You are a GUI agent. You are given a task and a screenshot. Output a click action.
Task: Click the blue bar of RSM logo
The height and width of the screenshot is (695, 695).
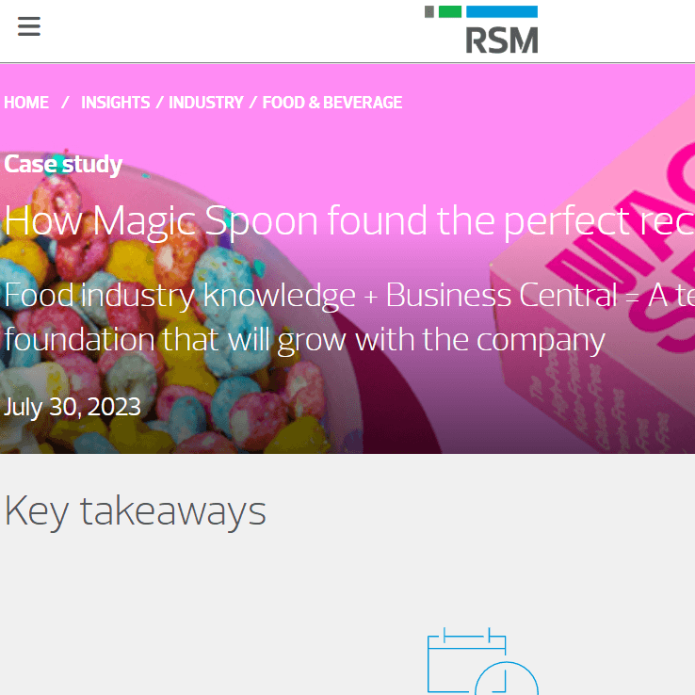(x=502, y=11)
